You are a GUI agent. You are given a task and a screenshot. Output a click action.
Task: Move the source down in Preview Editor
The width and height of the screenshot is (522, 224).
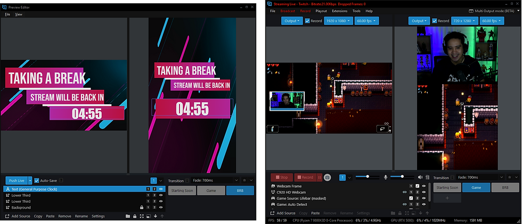(156, 216)
